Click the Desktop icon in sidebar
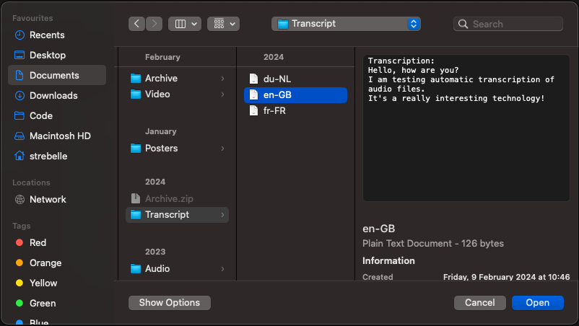This screenshot has width=579, height=326. coord(19,56)
